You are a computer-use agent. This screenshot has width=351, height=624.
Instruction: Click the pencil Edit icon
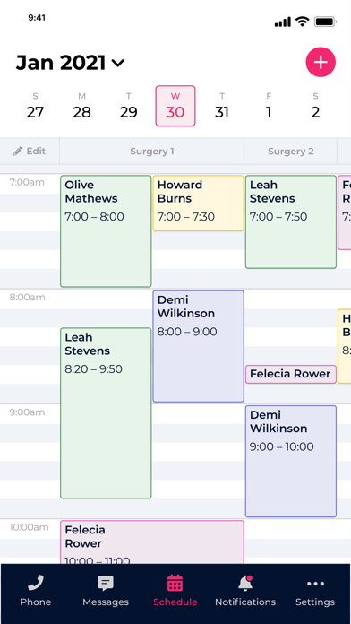[x=18, y=152]
